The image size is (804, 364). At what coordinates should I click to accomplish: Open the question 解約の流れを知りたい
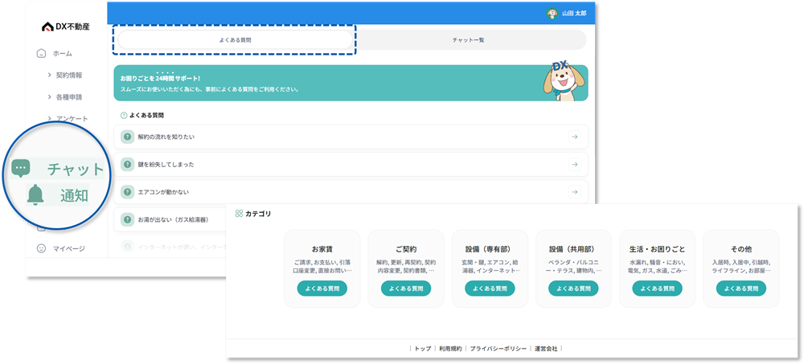pos(351,137)
